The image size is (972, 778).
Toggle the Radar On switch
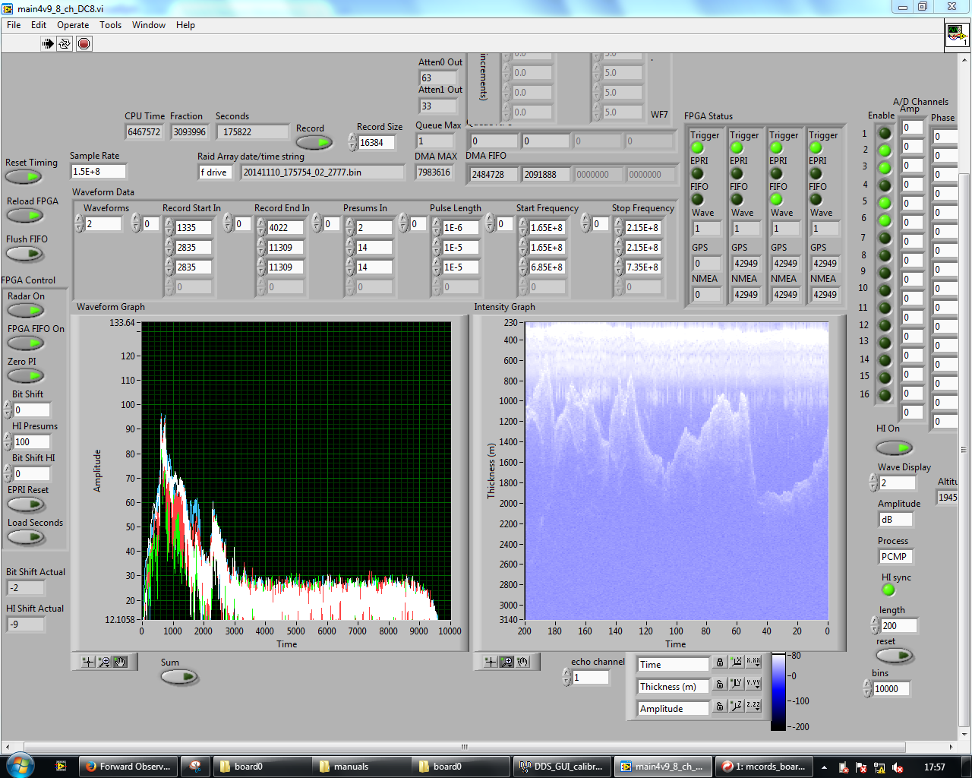click(x=26, y=310)
